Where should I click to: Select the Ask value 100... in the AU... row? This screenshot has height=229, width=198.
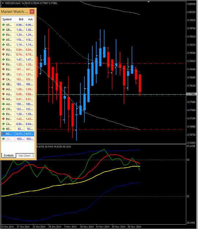30,104
